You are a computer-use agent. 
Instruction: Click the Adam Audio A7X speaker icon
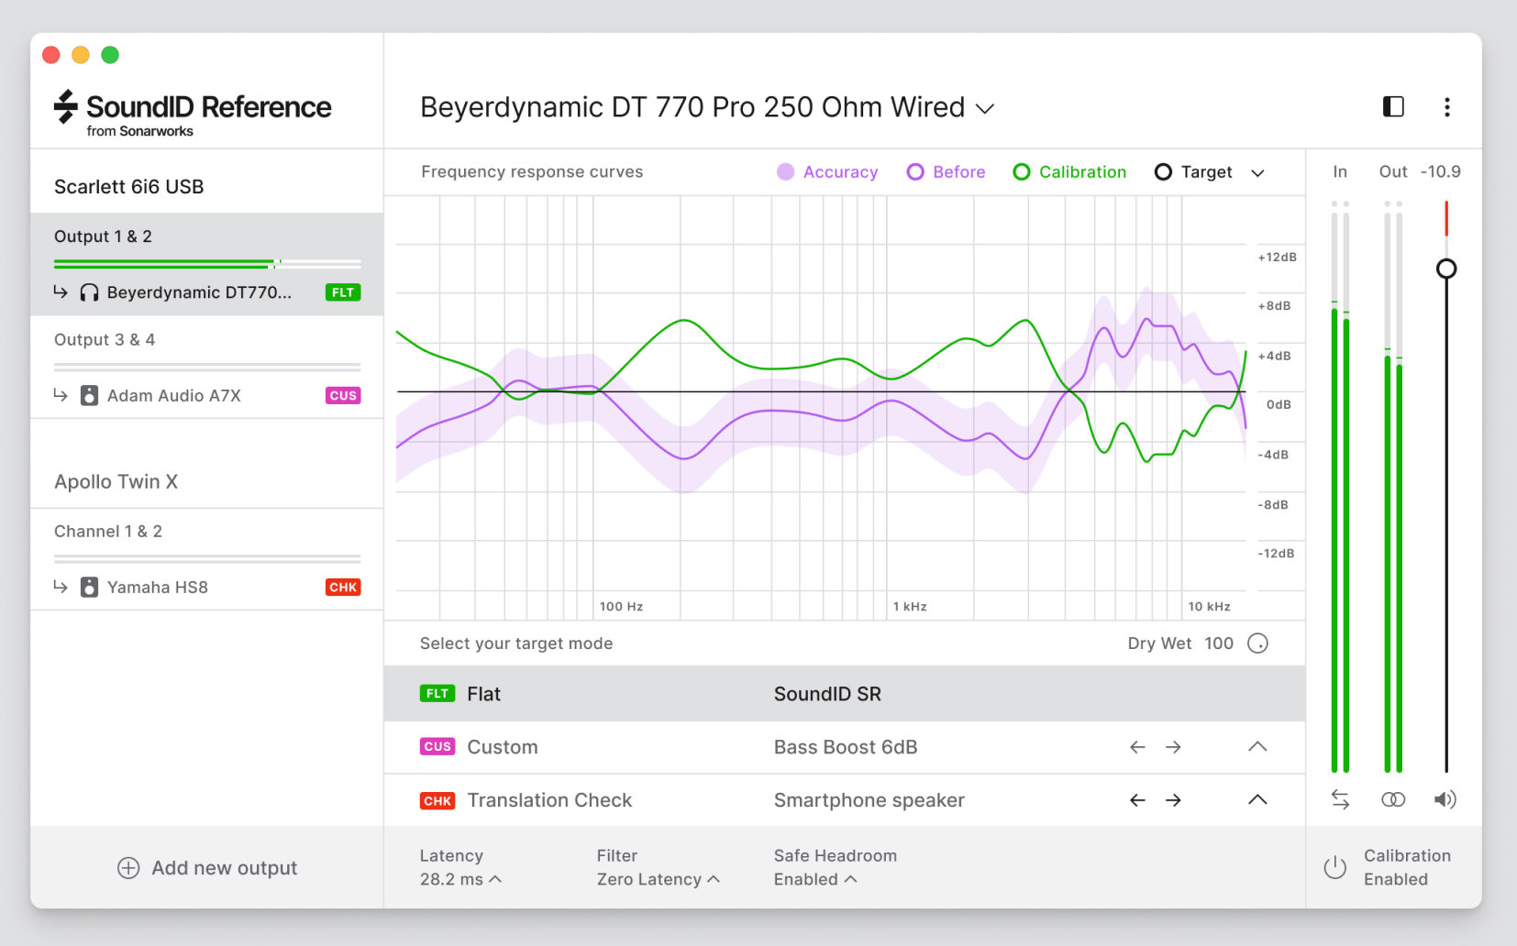(89, 396)
